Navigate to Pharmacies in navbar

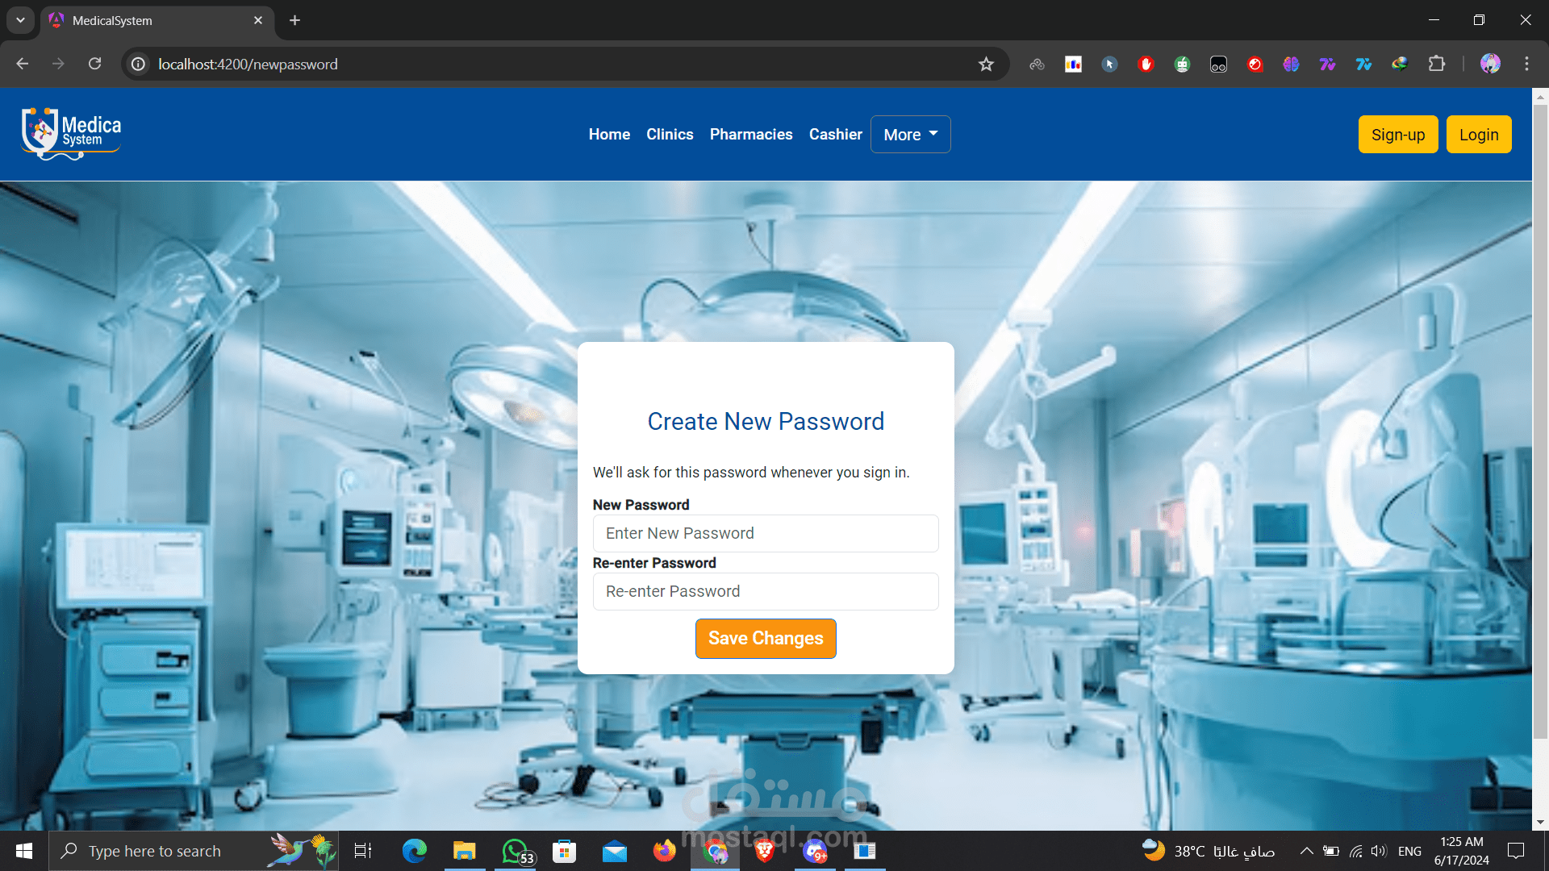[751, 135]
